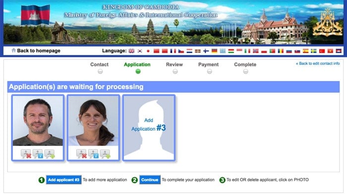Switch language with the UK flag

(131, 51)
